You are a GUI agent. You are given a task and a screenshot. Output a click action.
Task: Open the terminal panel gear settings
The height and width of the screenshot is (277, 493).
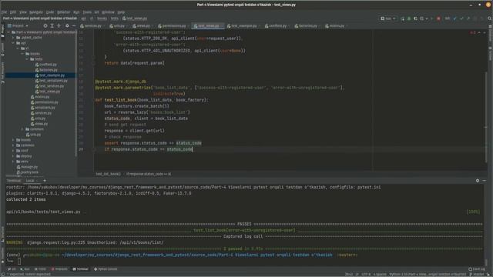(x=478, y=181)
